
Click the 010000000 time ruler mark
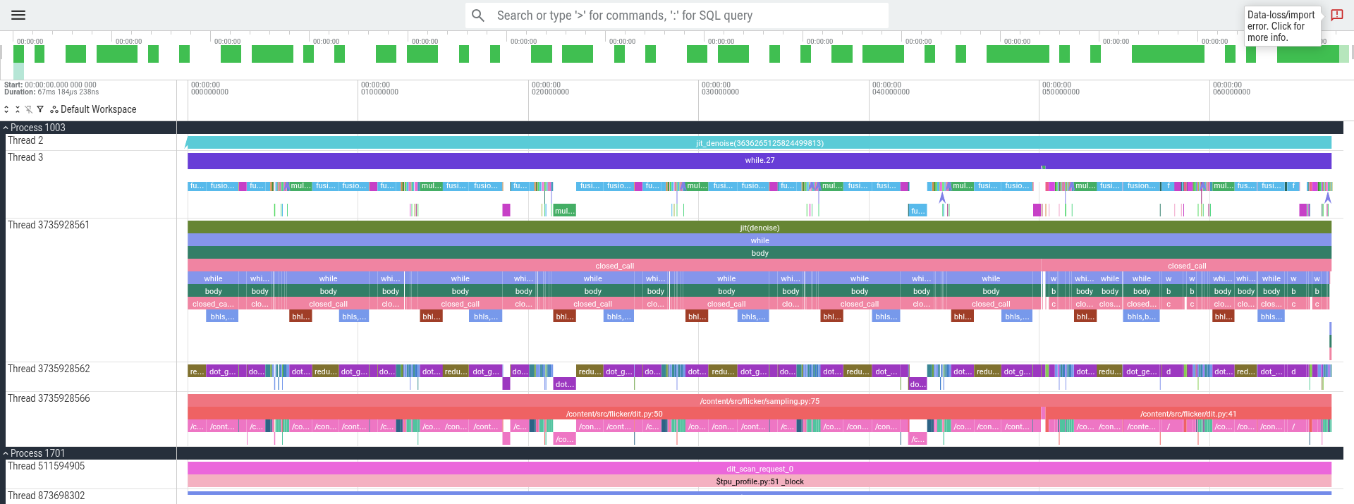[379, 88]
